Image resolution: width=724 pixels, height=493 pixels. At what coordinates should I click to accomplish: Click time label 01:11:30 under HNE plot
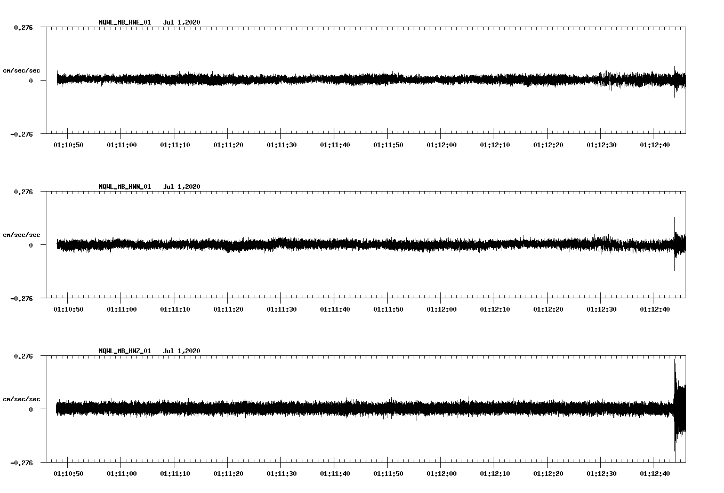281,145
